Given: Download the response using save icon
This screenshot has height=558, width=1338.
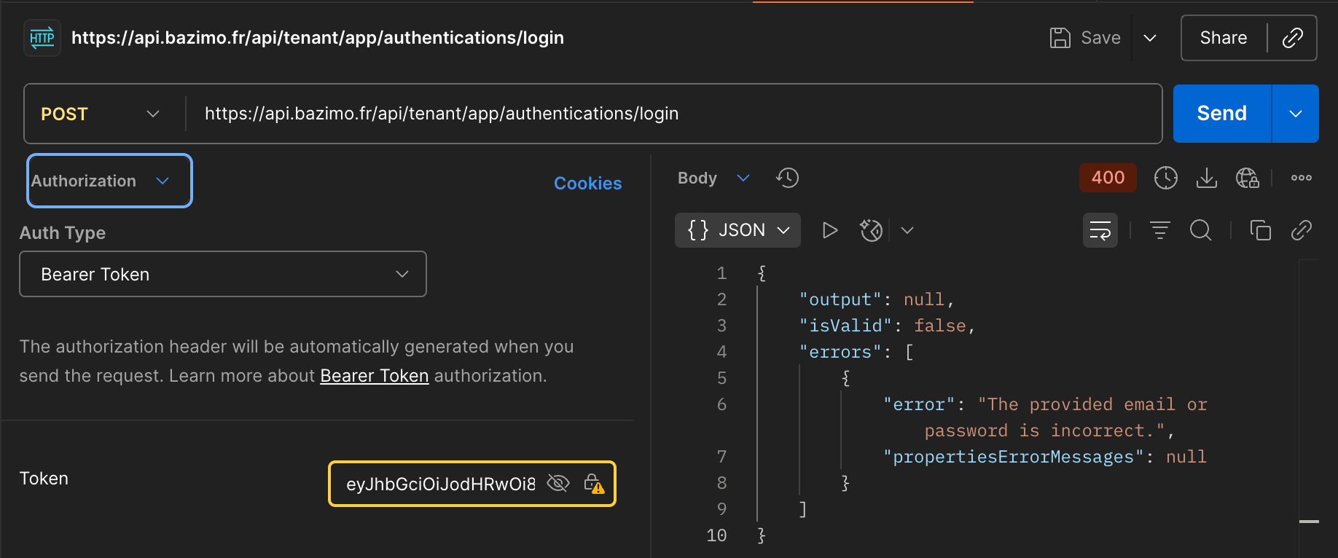Looking at the screenshot, I should tap(1206, 178).
